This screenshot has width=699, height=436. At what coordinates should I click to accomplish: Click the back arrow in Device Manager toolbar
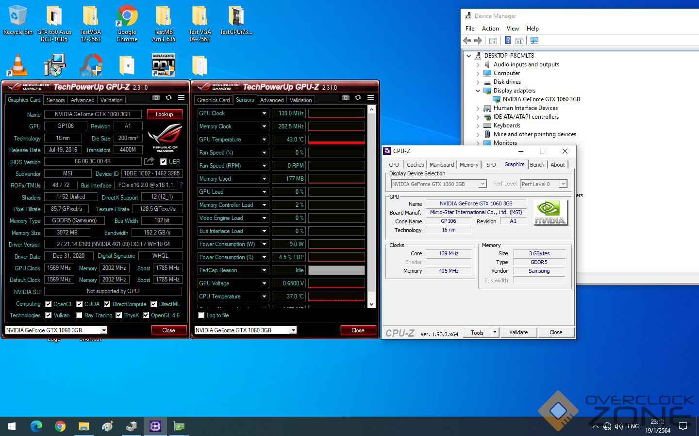tap(467, 41)
